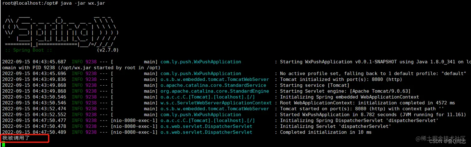471x147 pixels.
Task: Click 'o.a.c.c.C.[Tomcat].[localhost].[/]' in the 04:47:50.477 row
Action: tap(207, 121)
